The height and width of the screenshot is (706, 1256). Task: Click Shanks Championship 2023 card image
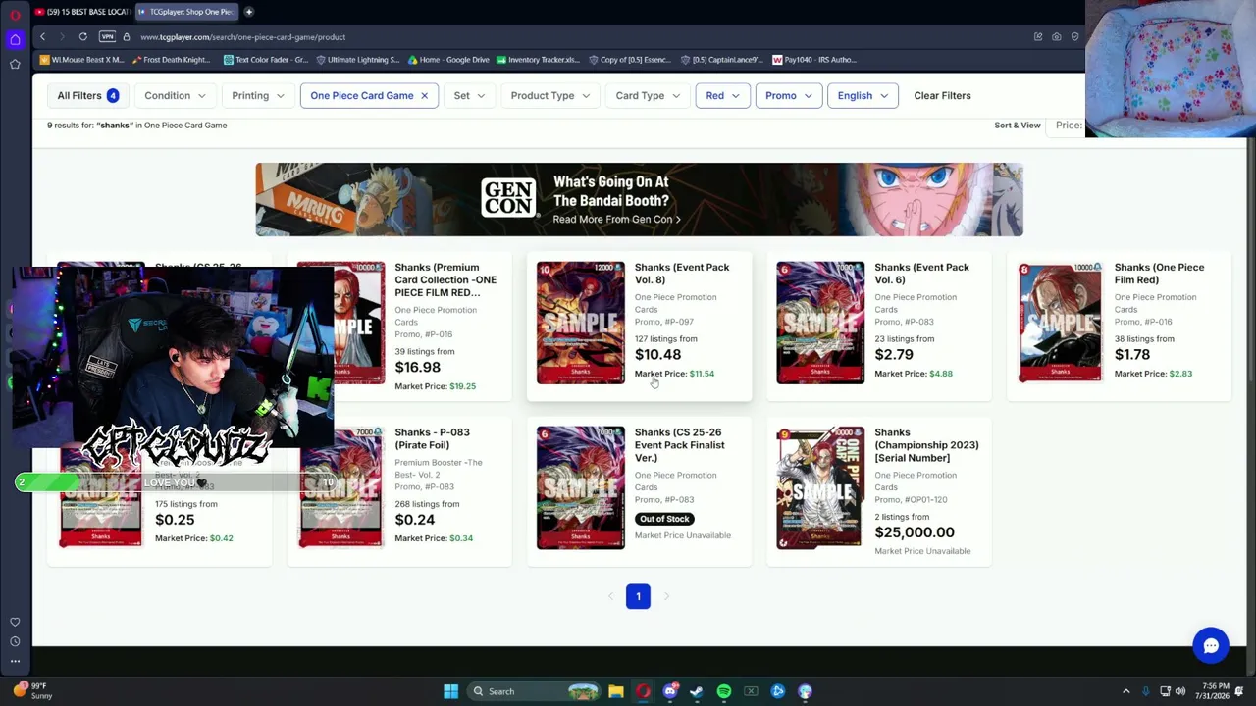click(820, 487)
